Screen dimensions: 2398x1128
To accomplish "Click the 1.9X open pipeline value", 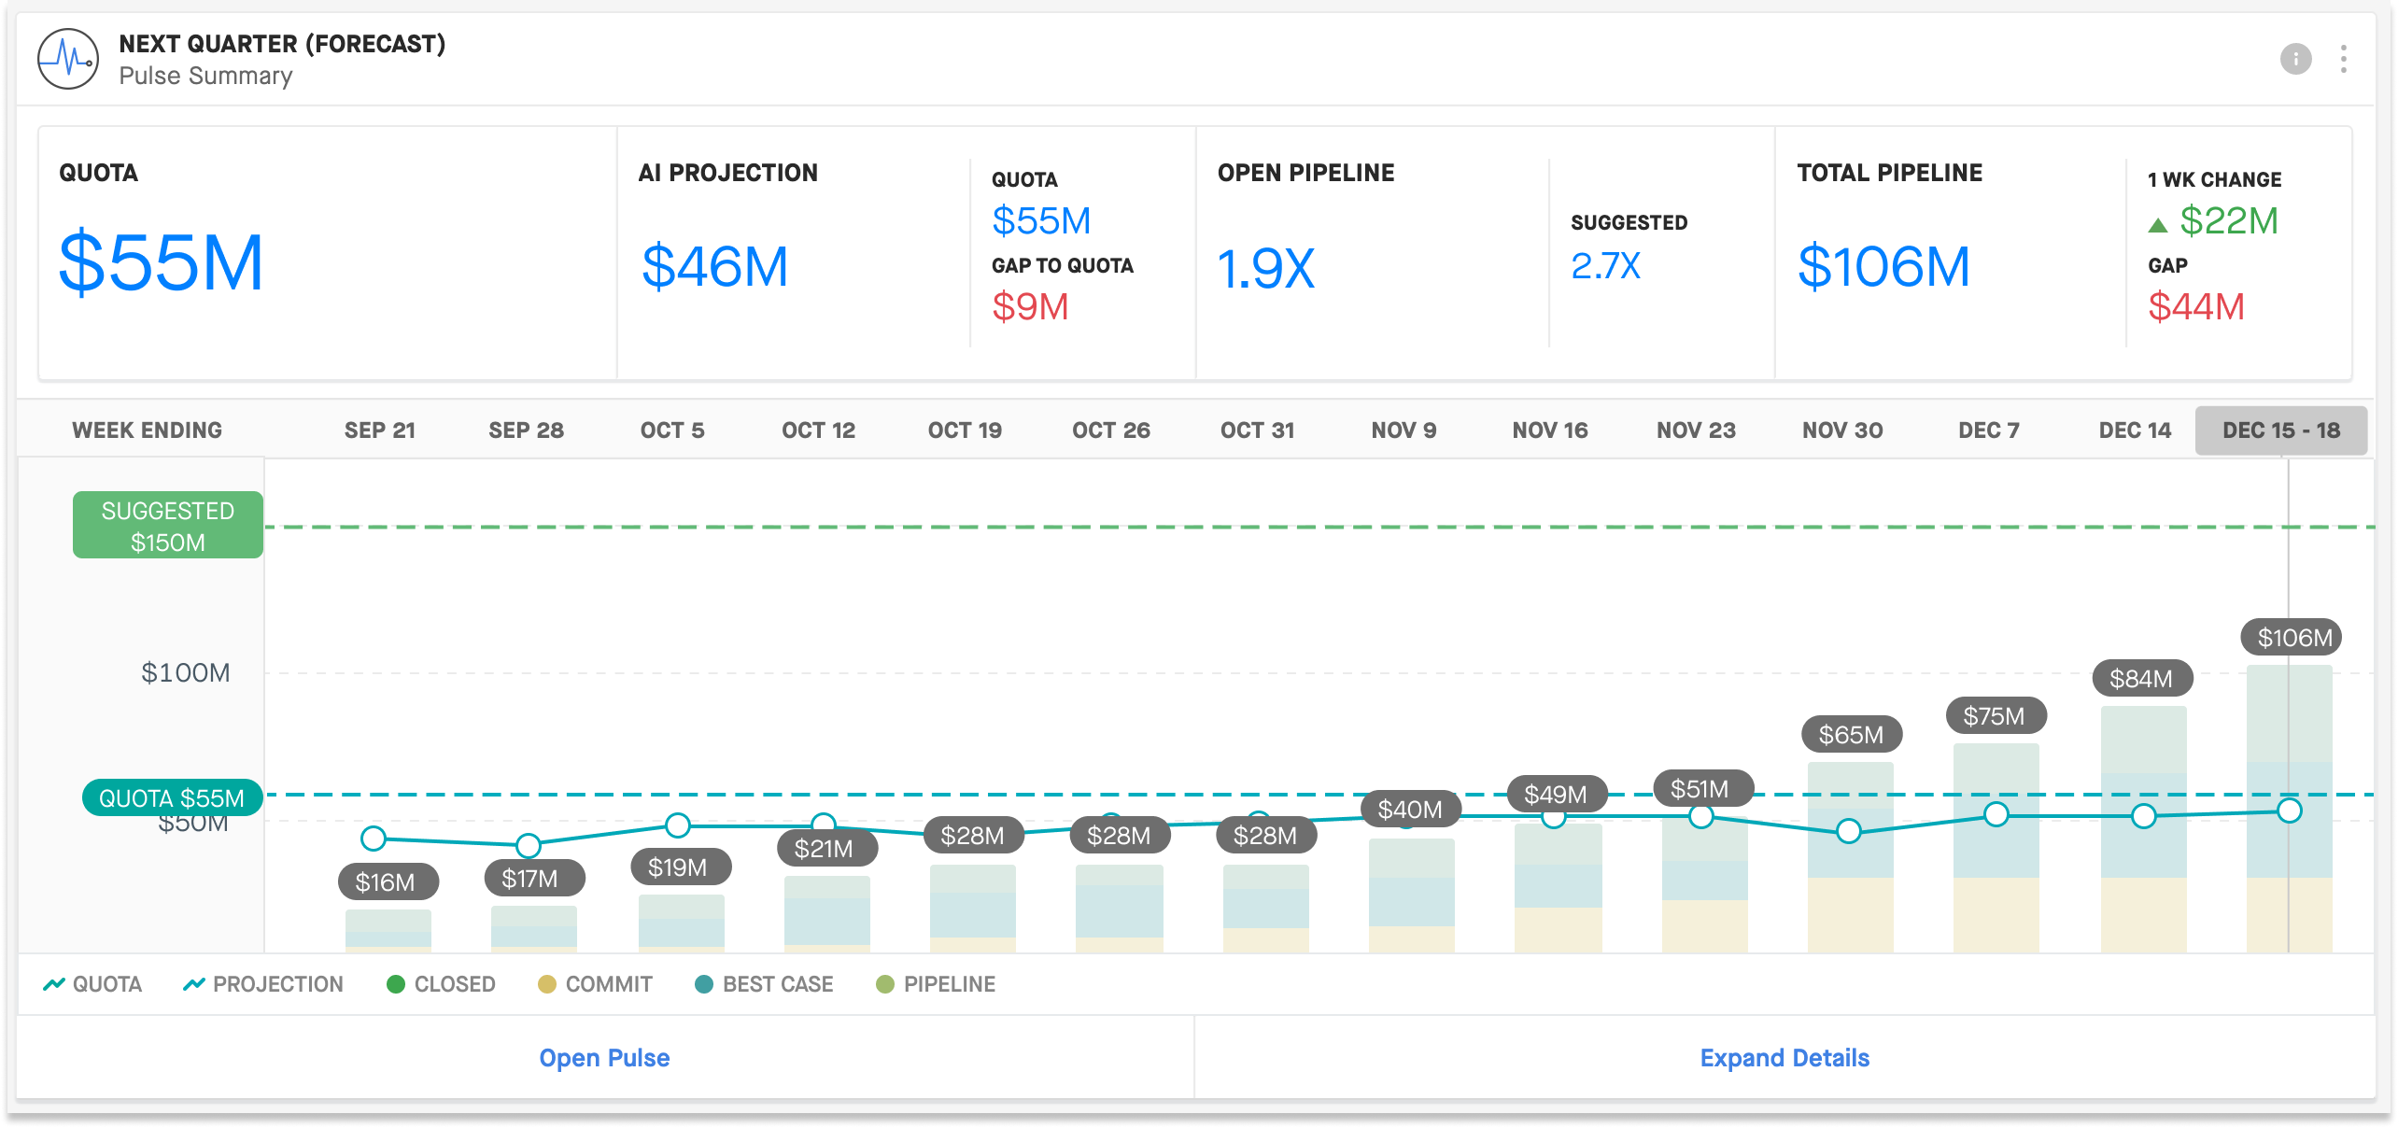I will pyautogui.click(x=1266, y=269).
